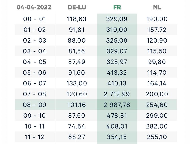
Task: Click the FR price 413,32
Action: pos(117,73)
